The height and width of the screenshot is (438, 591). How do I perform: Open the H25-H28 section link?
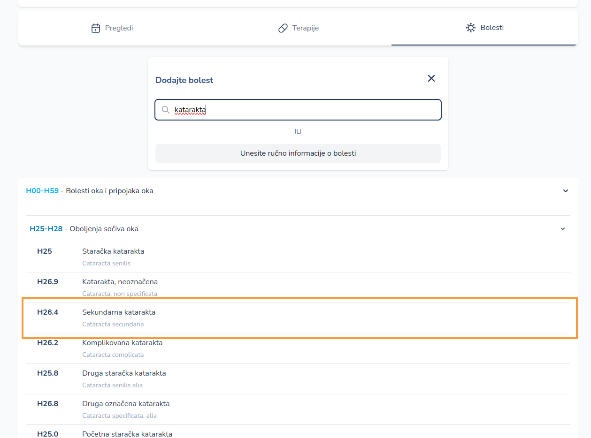click(46, 228)
